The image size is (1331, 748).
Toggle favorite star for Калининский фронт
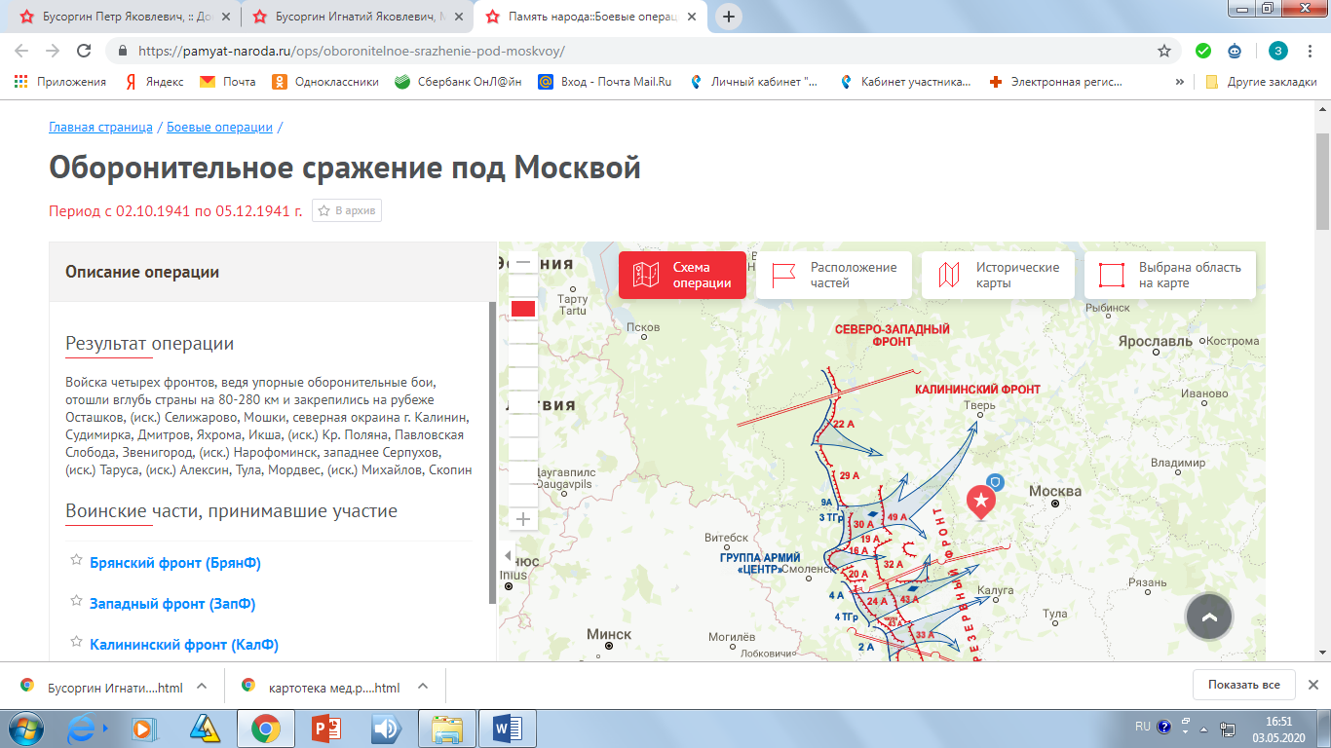(x=76, y=643)
